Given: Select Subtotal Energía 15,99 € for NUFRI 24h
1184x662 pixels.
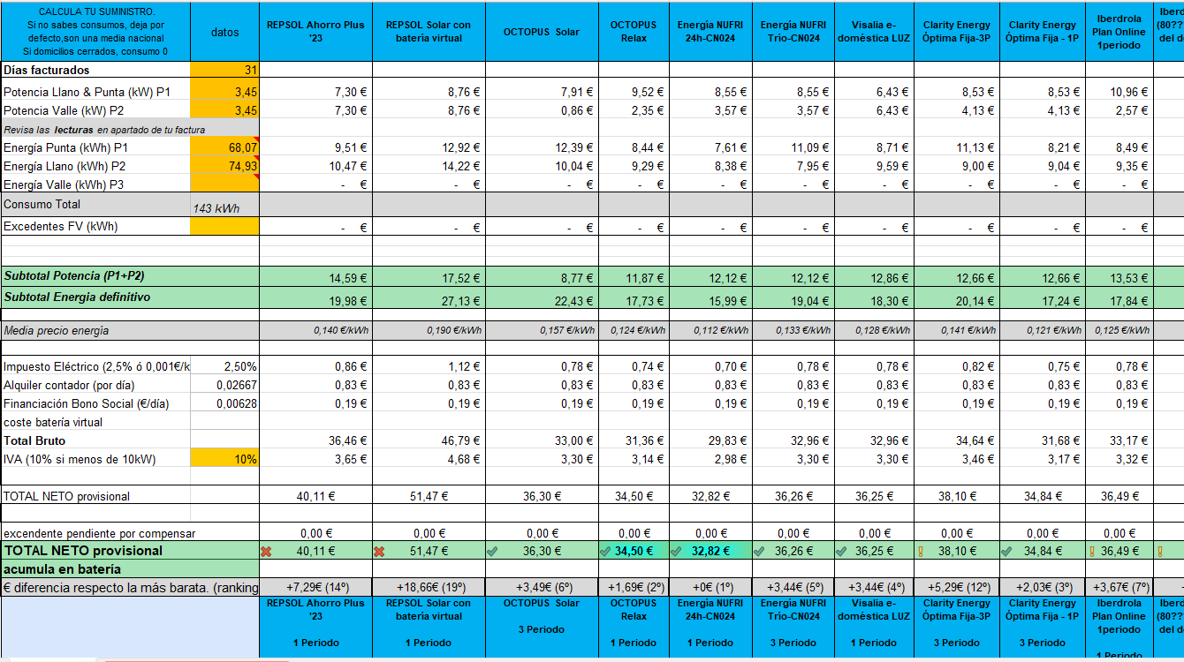Looking at the screenshot, I should [x=710, y=297].
